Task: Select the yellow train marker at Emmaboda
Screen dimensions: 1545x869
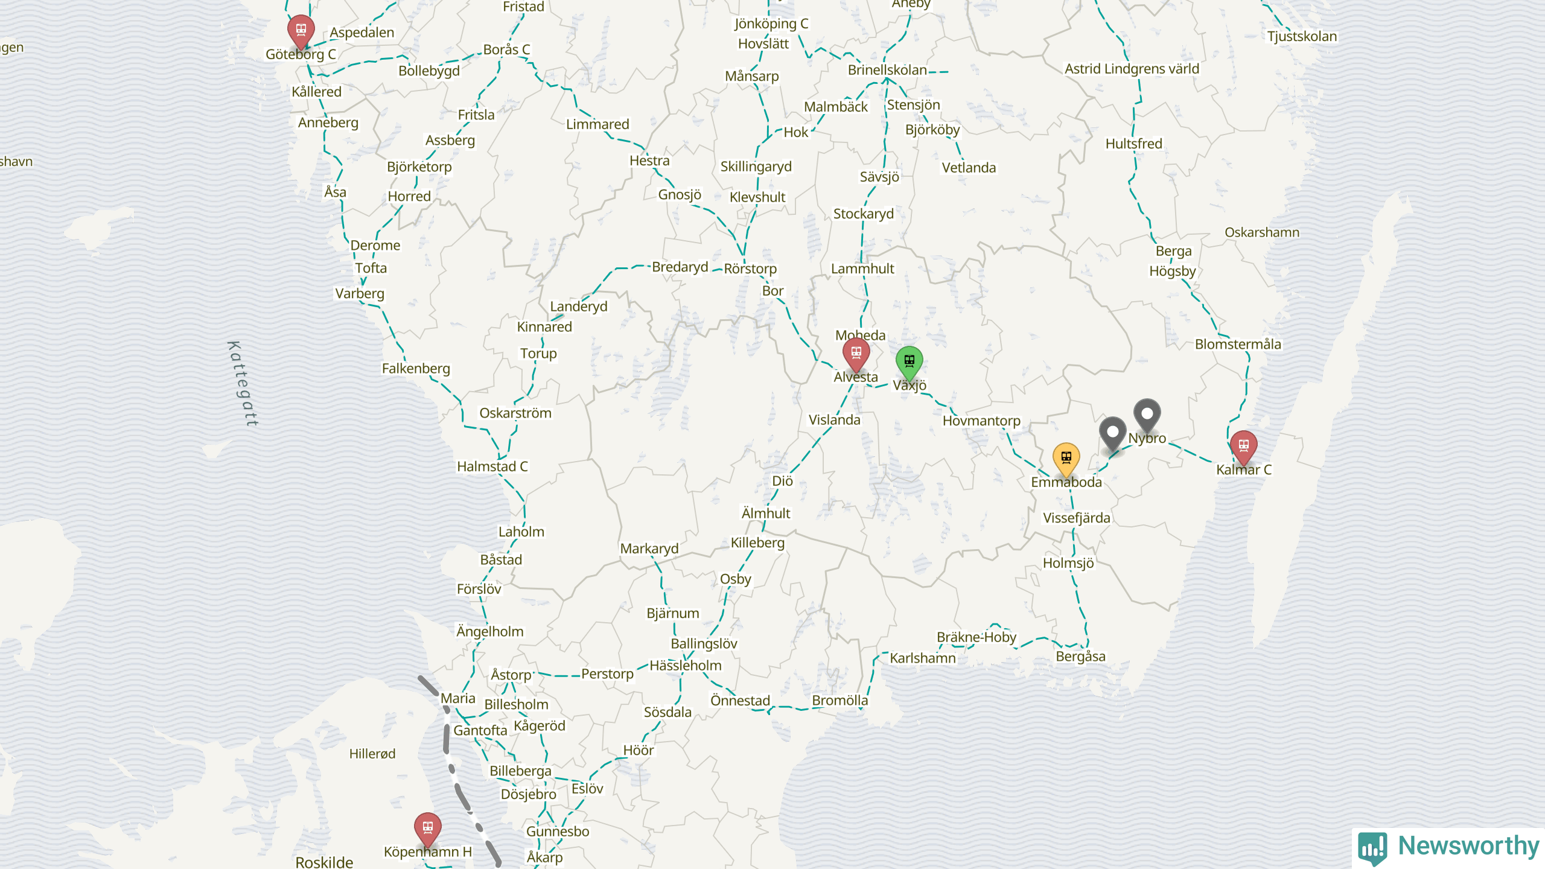Action: click(1066, 459)
